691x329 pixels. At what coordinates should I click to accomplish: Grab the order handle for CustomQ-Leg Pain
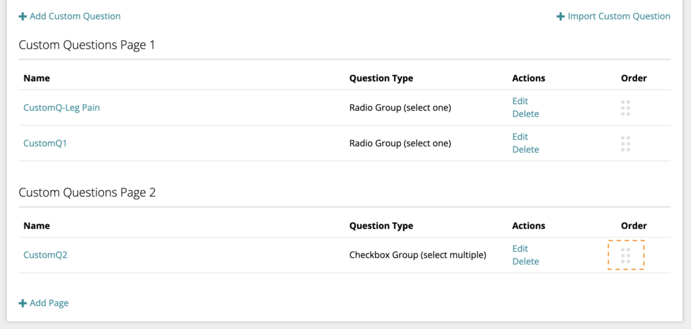pyautogui.click(x=626, y=108)
